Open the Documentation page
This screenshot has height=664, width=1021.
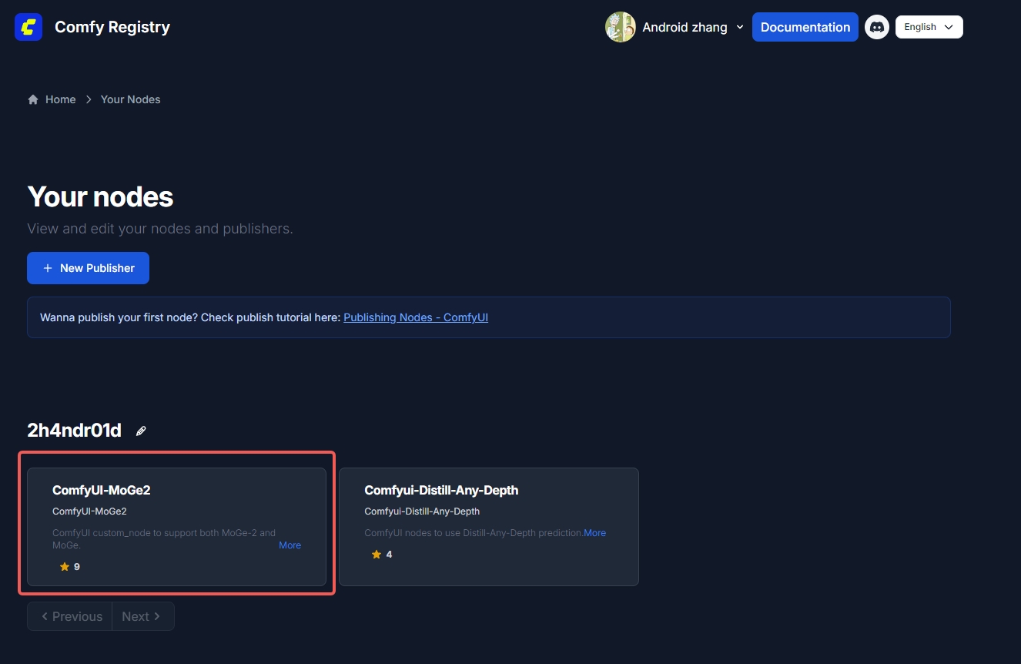coord(805,27)
